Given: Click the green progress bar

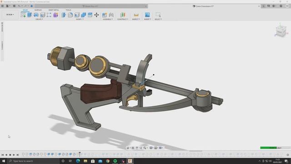Looking at the screenshot, I should tap(268, 148).
